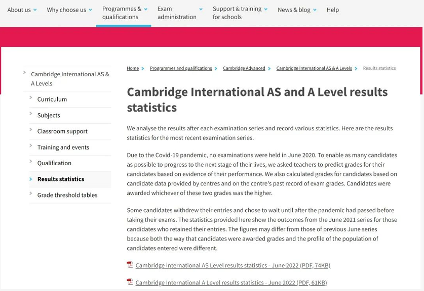
Task: Open the Curriculum sidebar item
Action: 52,99
